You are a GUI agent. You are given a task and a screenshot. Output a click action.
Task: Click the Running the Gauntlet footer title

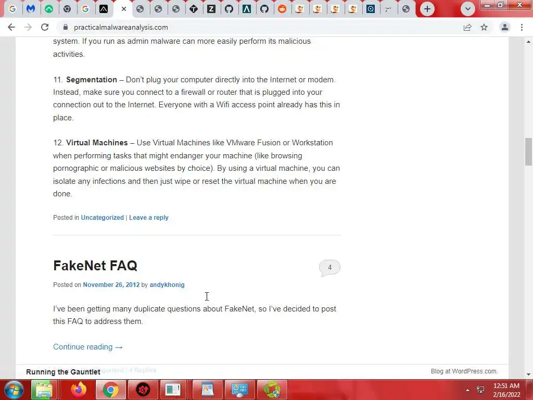(63, 372)
